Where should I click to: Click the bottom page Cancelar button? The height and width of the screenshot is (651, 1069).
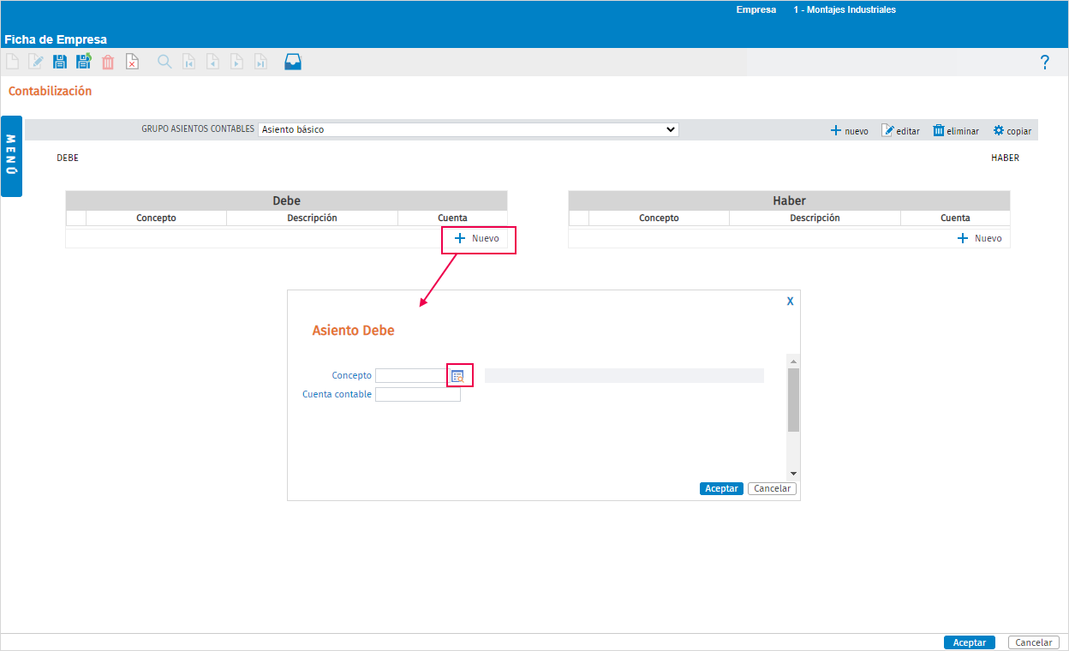(1034, 642)
